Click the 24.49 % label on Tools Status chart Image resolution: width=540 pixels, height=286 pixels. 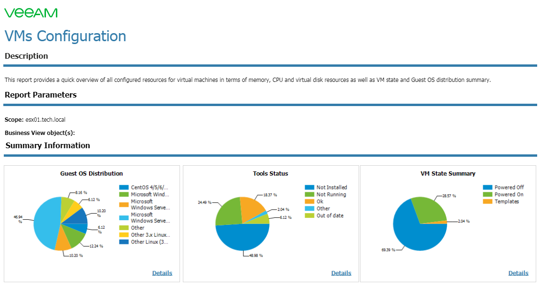tap(205, 202)
